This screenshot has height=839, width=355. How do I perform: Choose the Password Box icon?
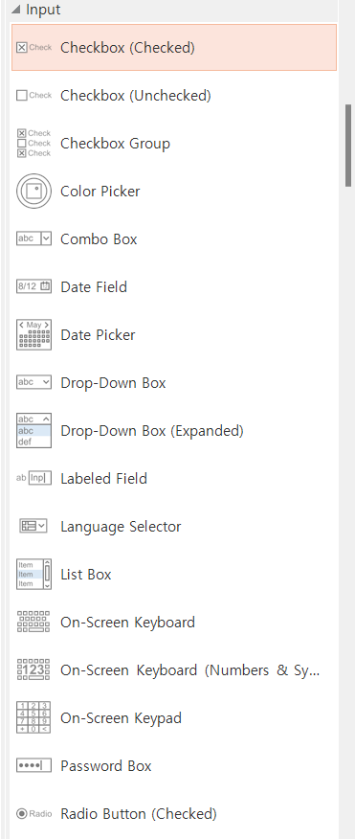point(33,765)
